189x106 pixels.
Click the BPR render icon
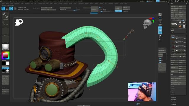[x=160, y=14]
